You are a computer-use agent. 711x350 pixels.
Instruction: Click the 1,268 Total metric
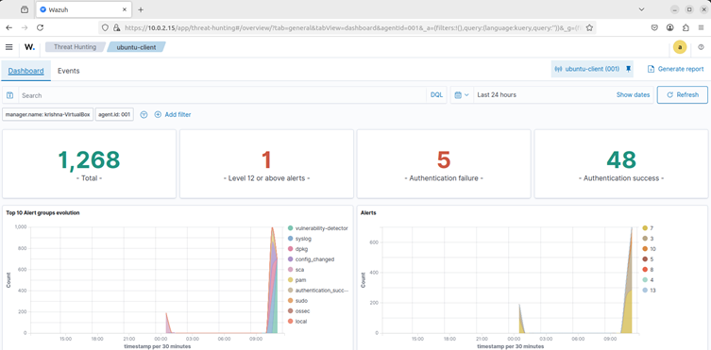pyautogui.click(x=89, y=159)
